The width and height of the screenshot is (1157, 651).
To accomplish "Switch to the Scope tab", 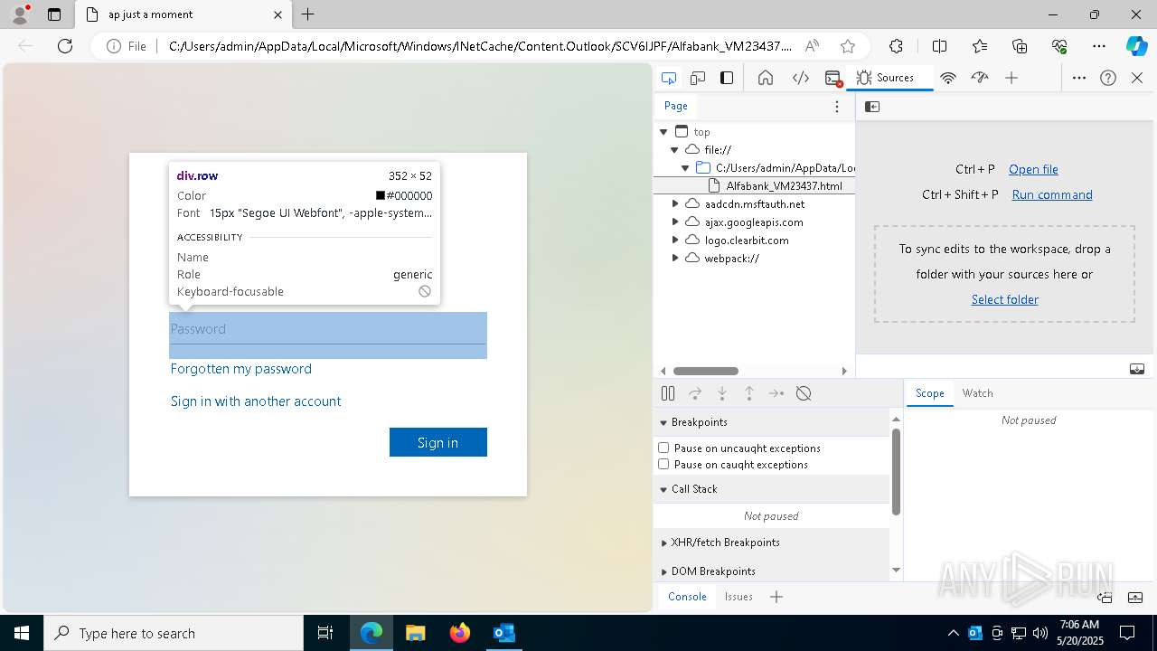I will [929, 393].
